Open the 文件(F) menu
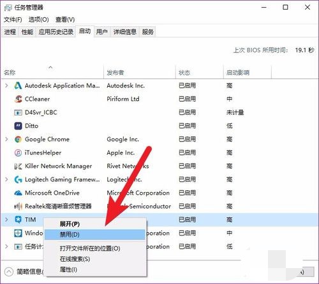 [13, 20]
